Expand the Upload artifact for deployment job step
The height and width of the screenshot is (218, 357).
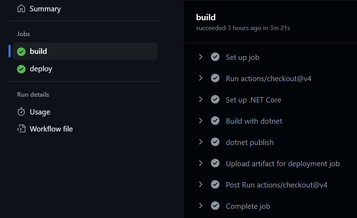201,163
